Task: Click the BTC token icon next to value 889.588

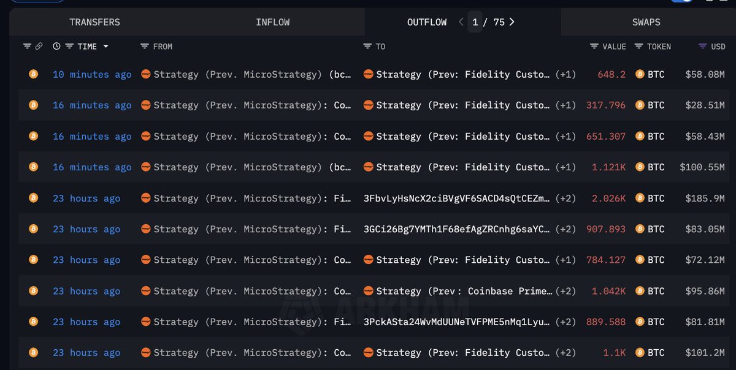Action: 640,322
